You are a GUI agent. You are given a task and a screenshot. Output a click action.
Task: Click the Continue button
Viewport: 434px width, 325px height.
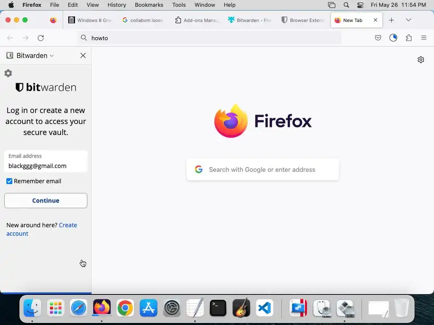46,201
